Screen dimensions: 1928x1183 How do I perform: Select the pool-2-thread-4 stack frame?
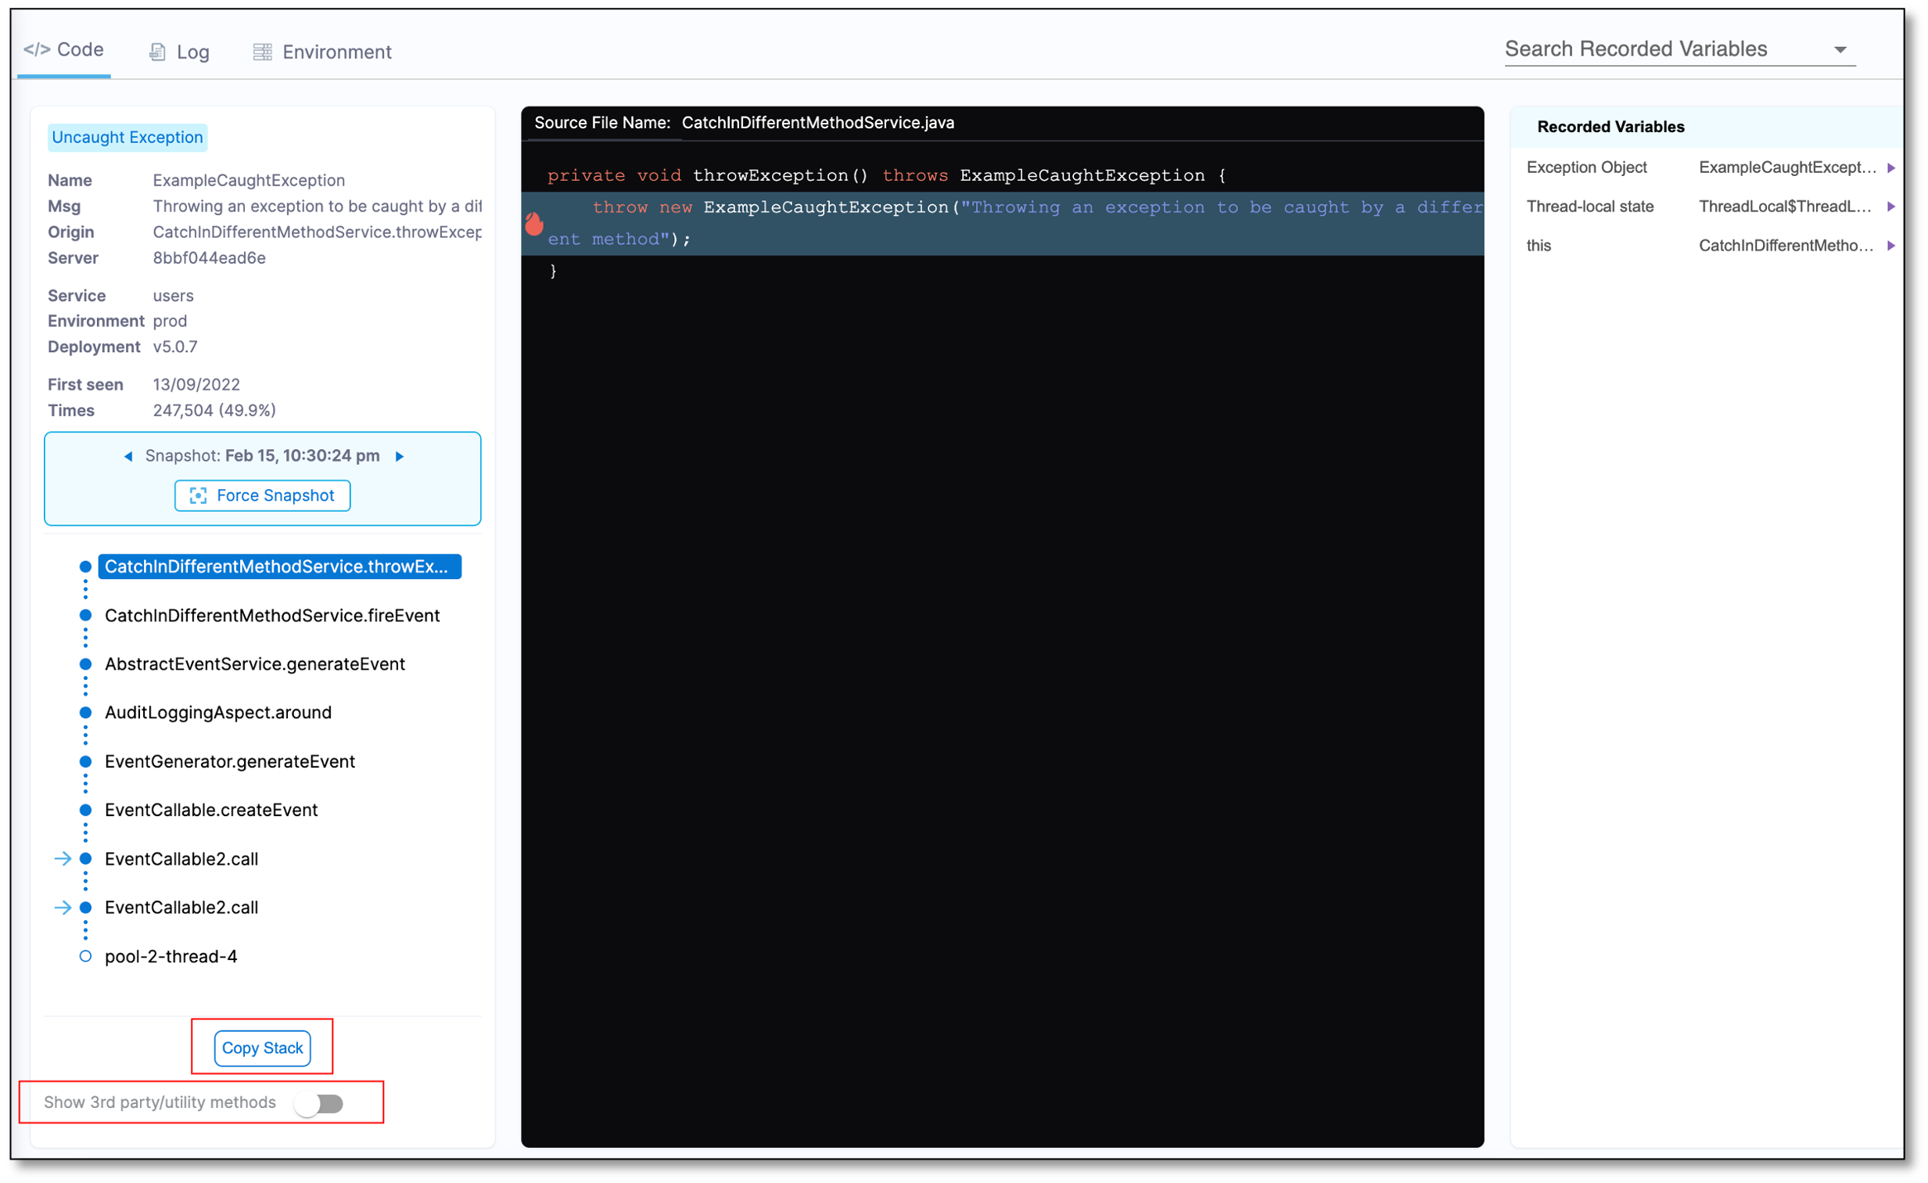click(x=171, y=956)
